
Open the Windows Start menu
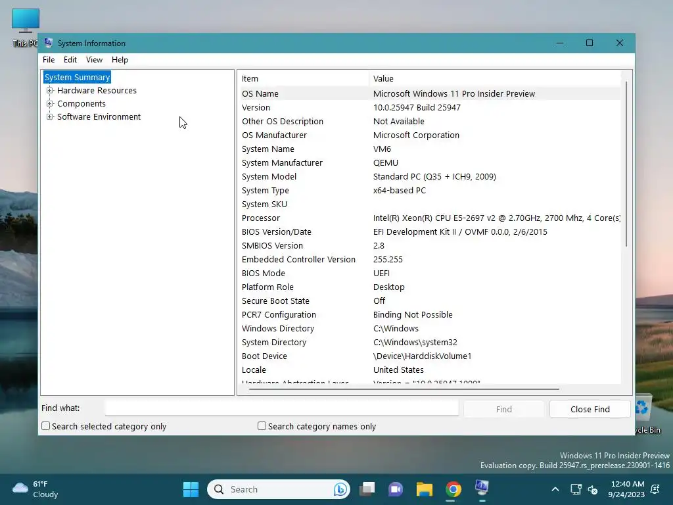[191, 489]
